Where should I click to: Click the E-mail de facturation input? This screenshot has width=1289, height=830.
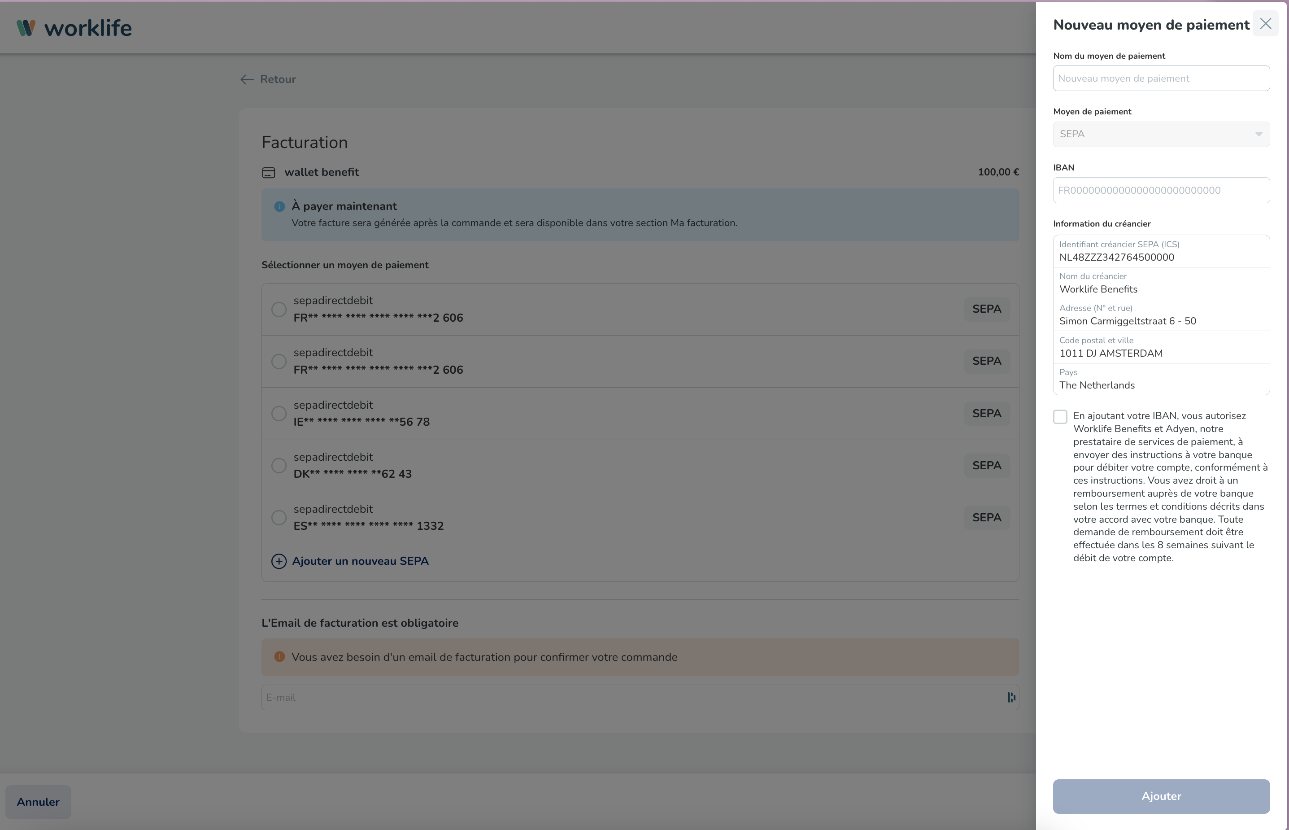(x=630, y=697)
